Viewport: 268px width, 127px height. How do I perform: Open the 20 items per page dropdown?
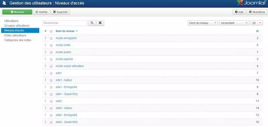[257, 23]
